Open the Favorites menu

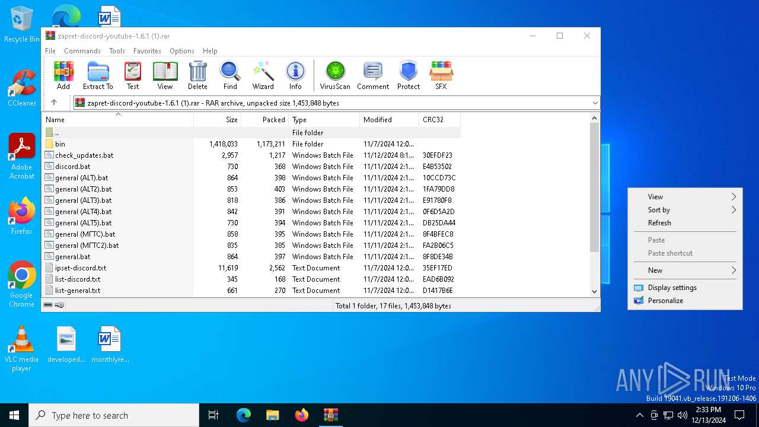147,51
